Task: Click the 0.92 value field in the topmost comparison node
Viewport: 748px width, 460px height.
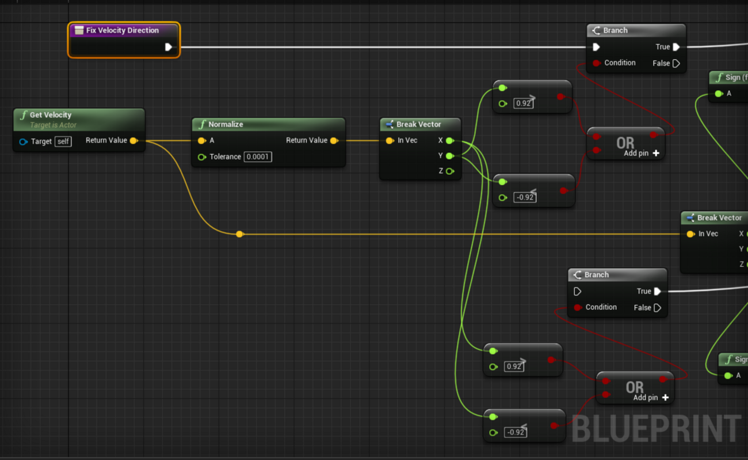Action: pos(524,103)
